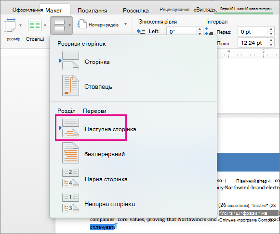Click the Наступна сторінка label
The width and height of the screenshot is (280, 234).
(x=110, y=129)
